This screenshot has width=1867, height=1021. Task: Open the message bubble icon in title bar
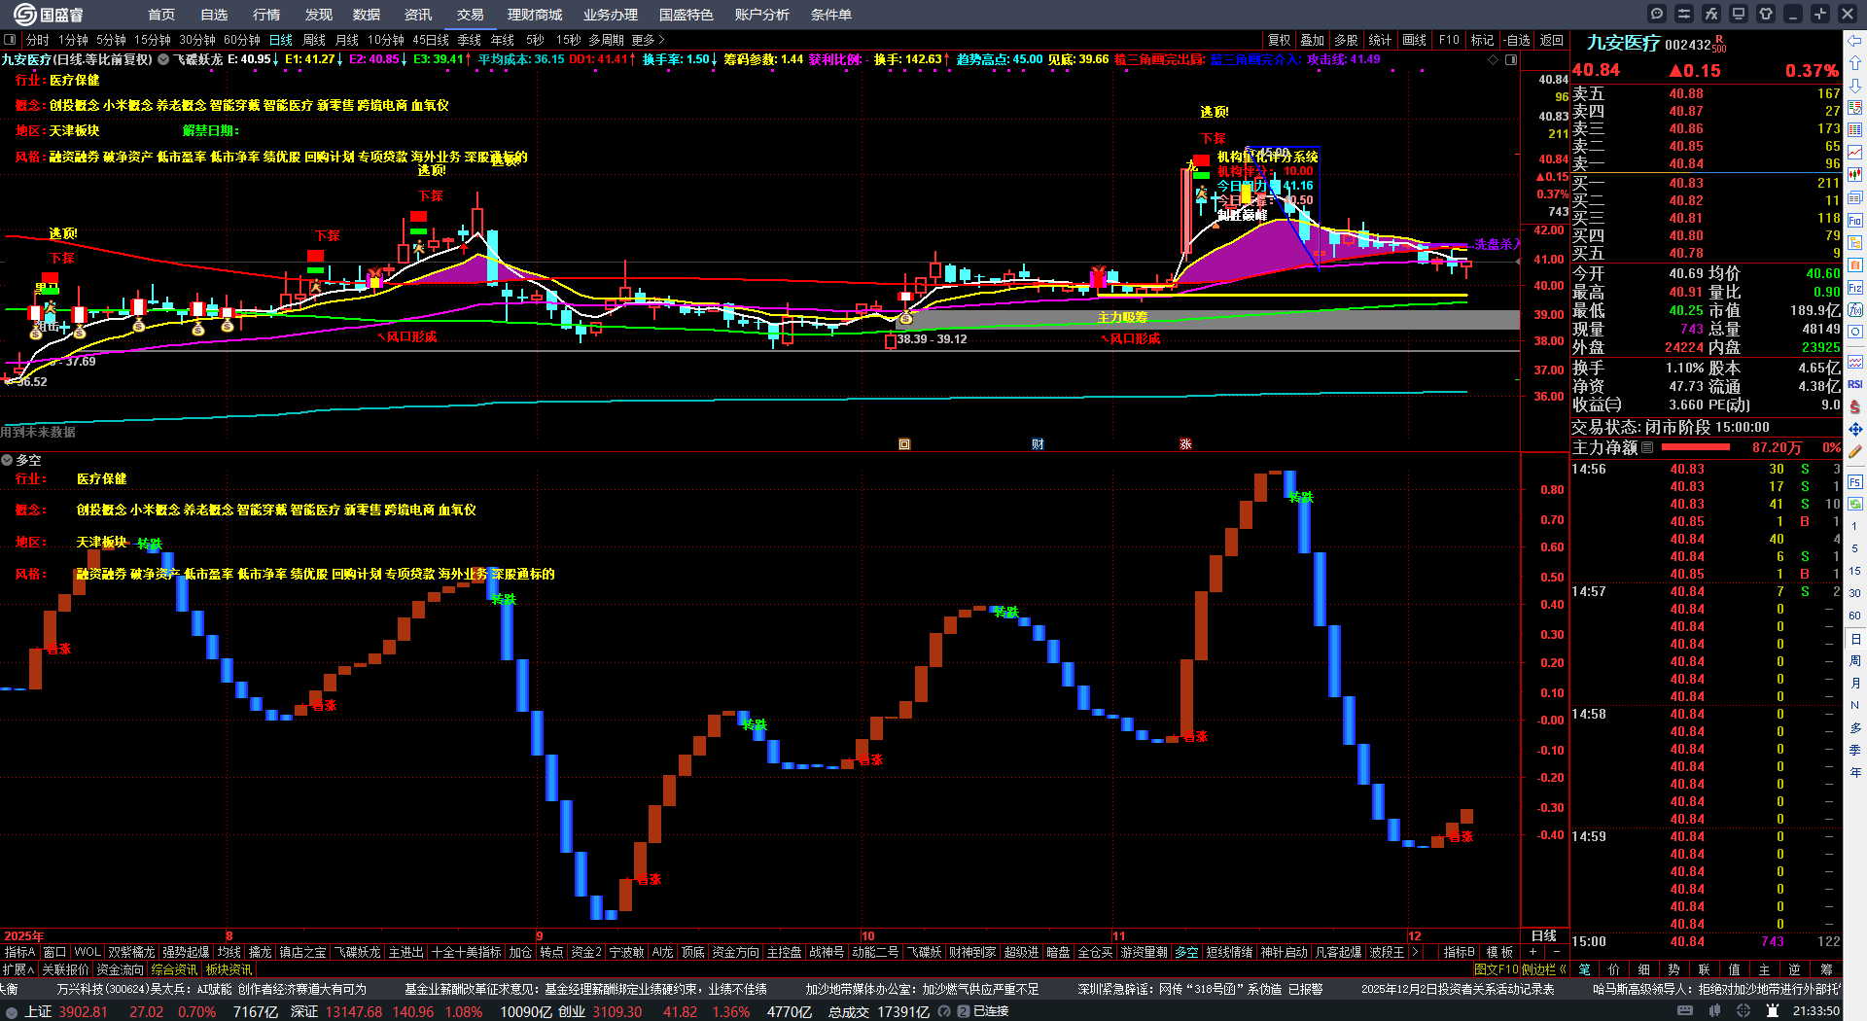click(1657, 14)
